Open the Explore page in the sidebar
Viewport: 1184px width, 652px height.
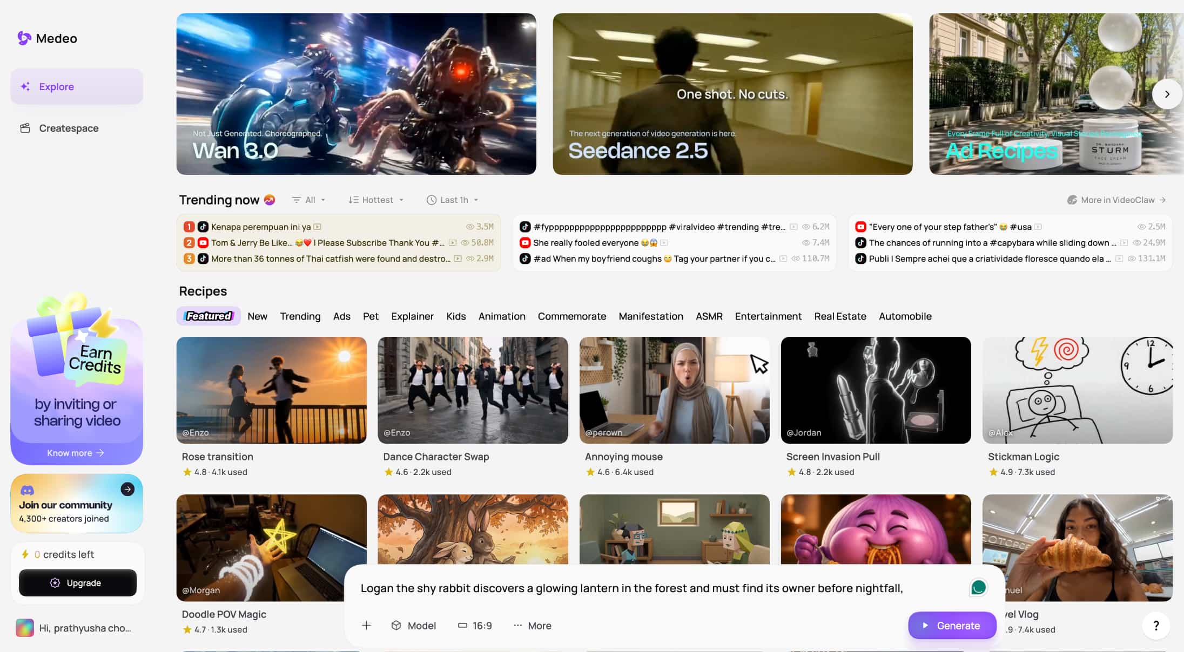[x=77, y=86]
